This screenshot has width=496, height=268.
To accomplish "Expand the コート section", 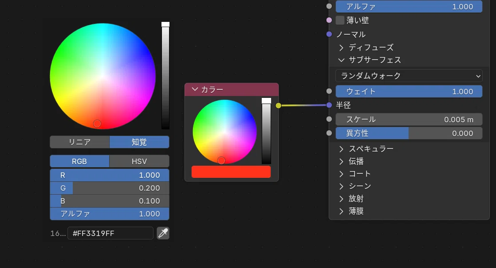I will pyautogui.click(x=341, y=174).
